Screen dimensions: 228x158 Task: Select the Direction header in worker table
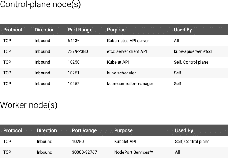pyautogui.click(x=47, y=130)
